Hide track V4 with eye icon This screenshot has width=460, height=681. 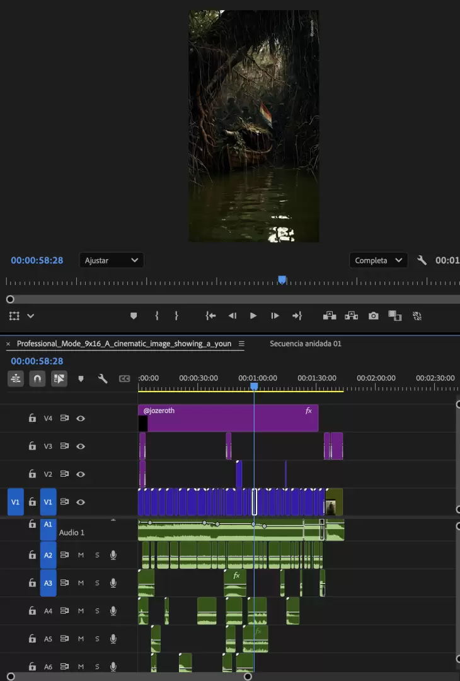pos(81,418)
